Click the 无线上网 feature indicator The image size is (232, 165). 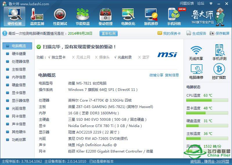[81, 57]
